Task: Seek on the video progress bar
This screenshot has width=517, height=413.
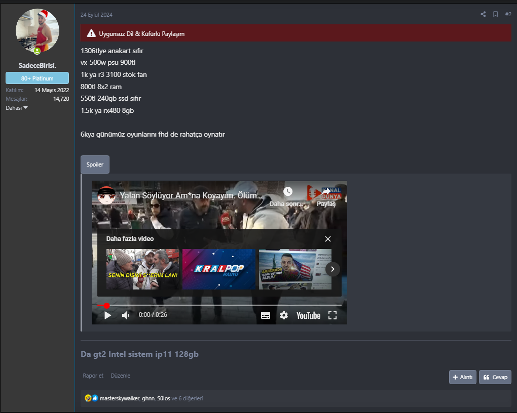Action: (x=219, y=306)
